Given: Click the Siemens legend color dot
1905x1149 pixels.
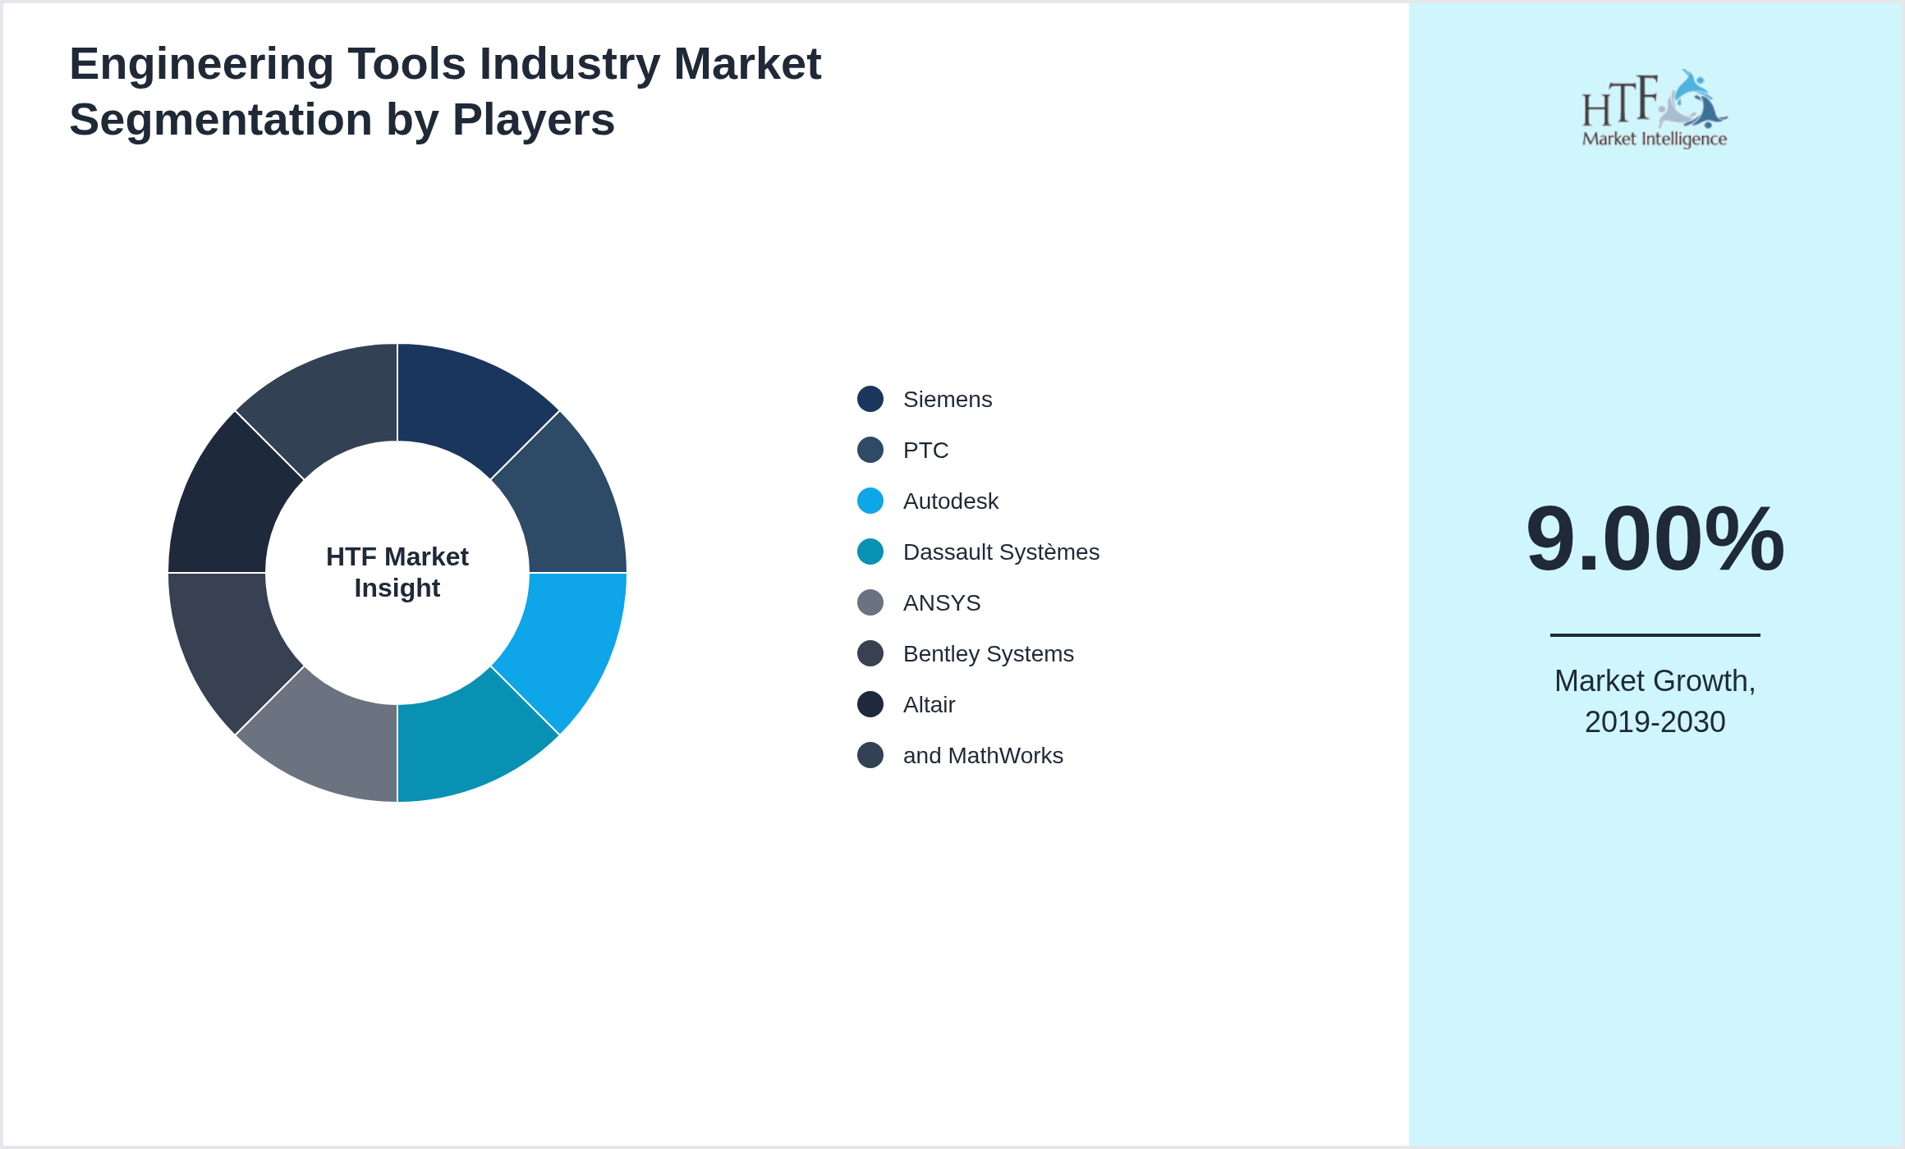Looking at the screenshot, I should point(870,399).
